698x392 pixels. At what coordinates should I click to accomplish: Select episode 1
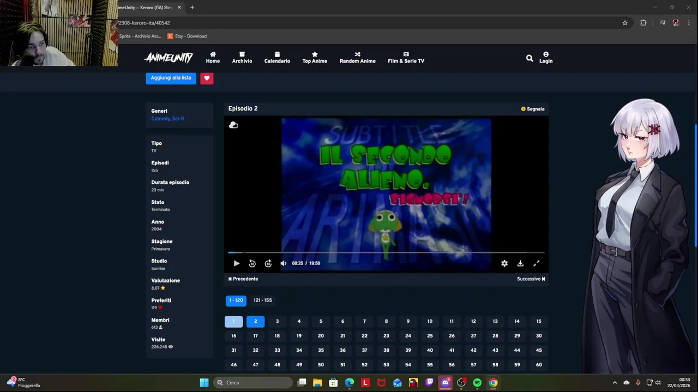(x=233, y=321)
